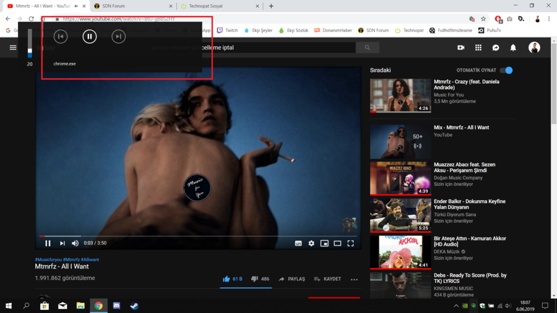Go back in browser history
The width and height of the screenshot is (557, 313).
(8, 19)
